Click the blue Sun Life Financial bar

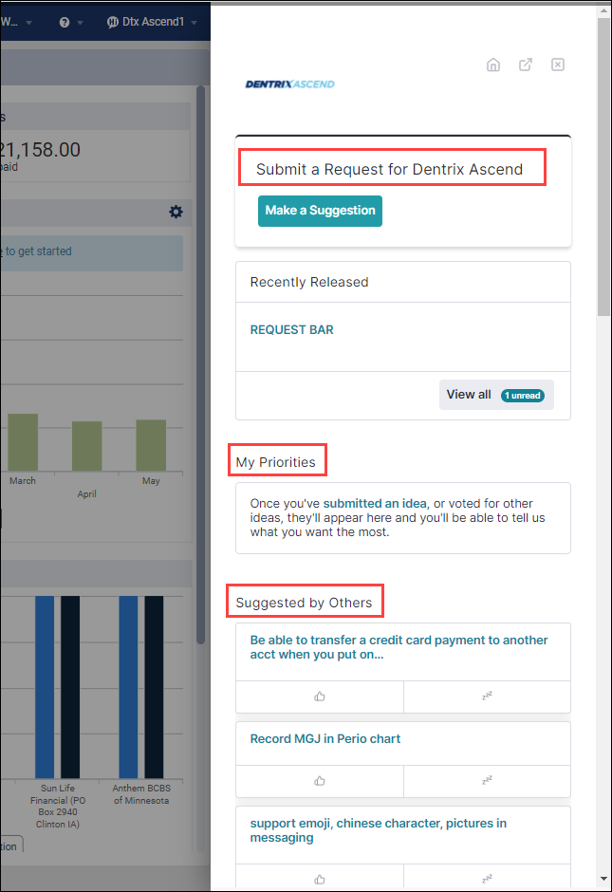pyautogui.click(x=45, y=687)
